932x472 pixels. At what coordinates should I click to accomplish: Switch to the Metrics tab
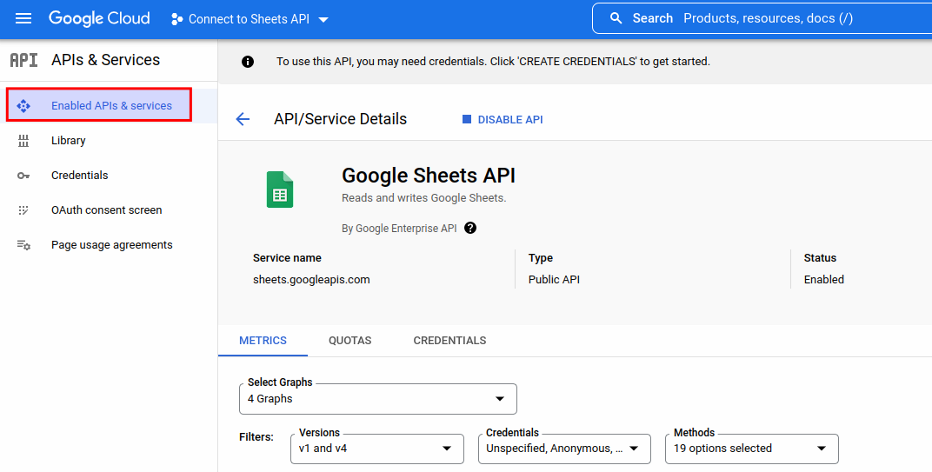coord(263,341)
